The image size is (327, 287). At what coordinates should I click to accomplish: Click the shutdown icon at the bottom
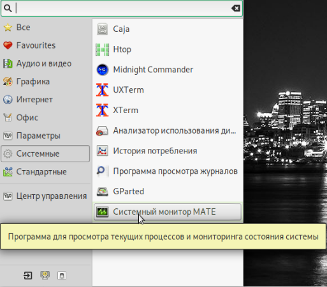62,275
